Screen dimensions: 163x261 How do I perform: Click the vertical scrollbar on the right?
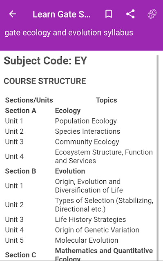pos(158,157)
